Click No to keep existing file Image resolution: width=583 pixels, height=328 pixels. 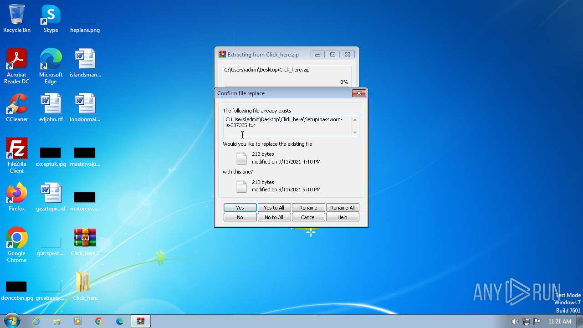(240, 217)
